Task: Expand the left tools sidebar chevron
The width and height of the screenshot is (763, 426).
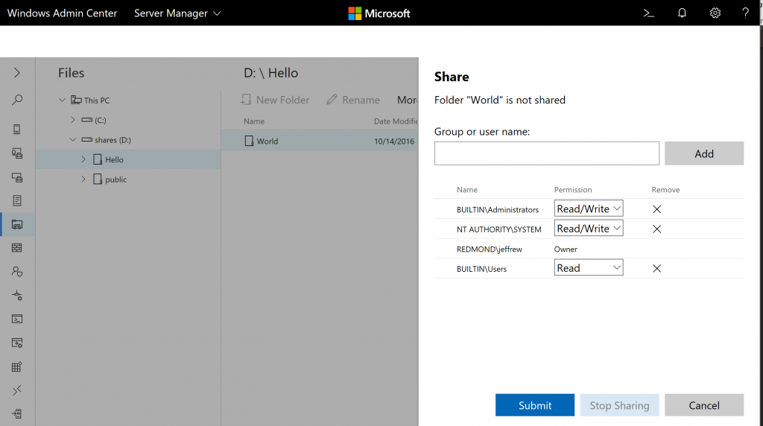Action: click(17, 73)
